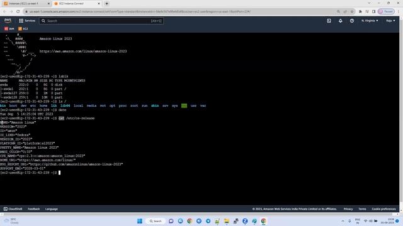Image resolution: width=403 pixels, height=226 pixels.
Task: Open the IAM favorite shortcut
Action: coord(9,29)
